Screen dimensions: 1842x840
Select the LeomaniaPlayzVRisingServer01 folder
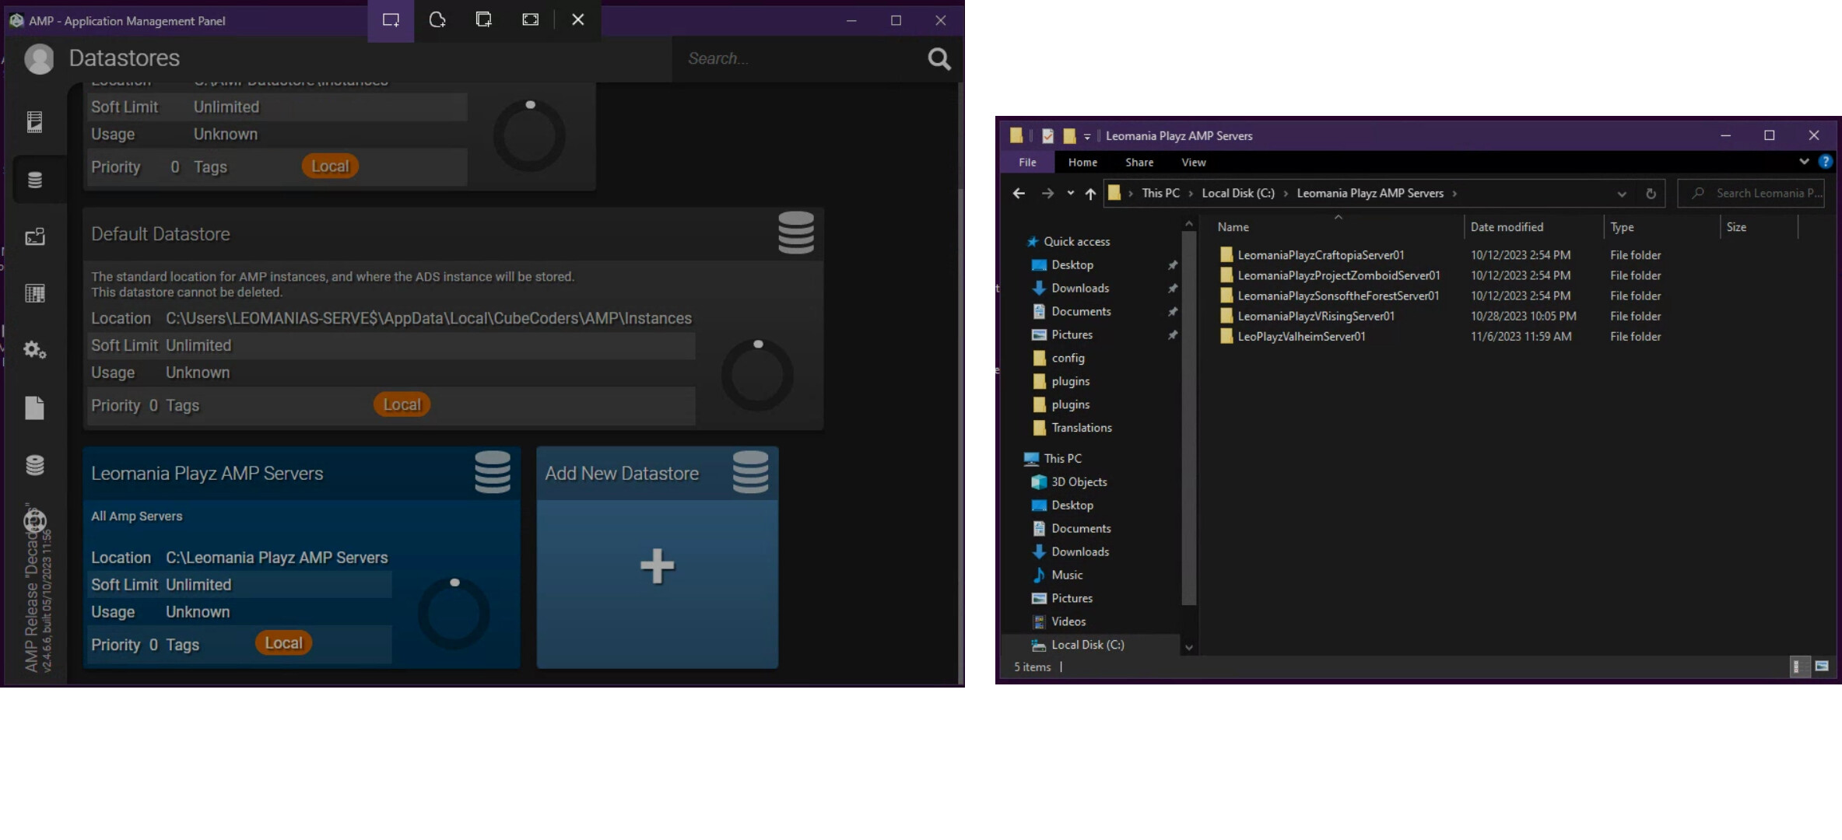pos(1307,316)
